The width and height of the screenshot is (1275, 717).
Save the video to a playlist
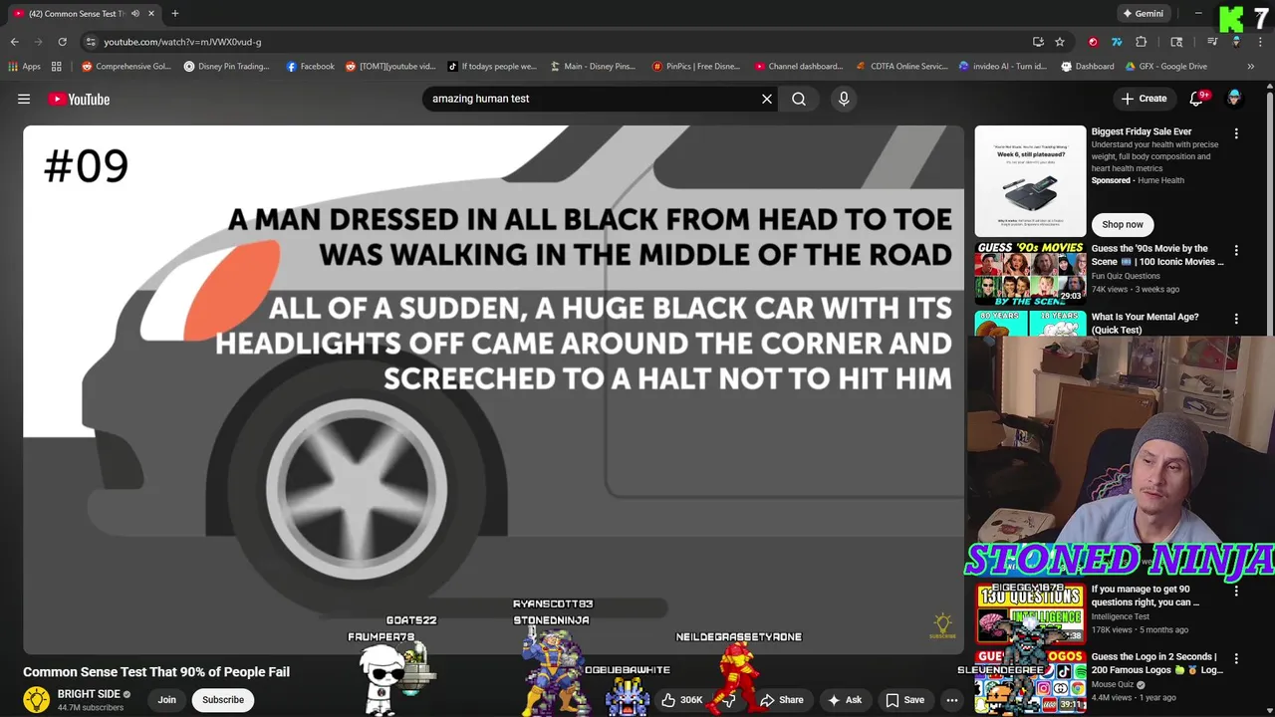904,699
